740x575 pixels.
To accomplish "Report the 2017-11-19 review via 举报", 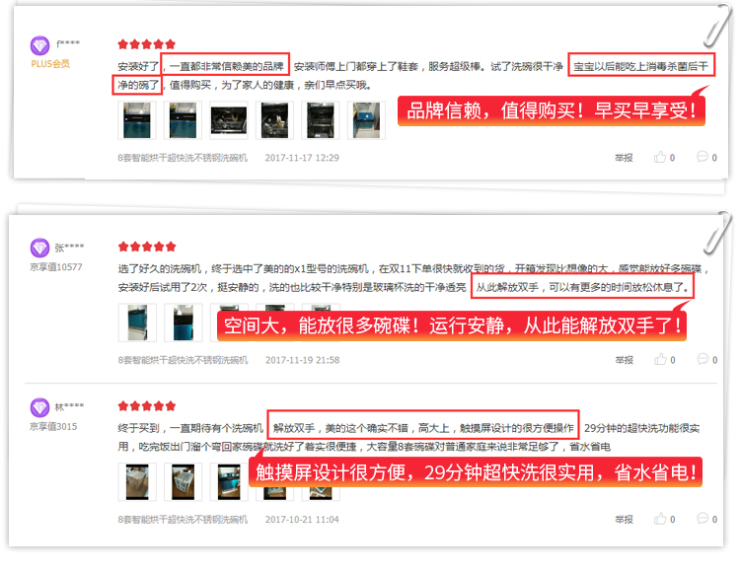I will tap(624, 360).
